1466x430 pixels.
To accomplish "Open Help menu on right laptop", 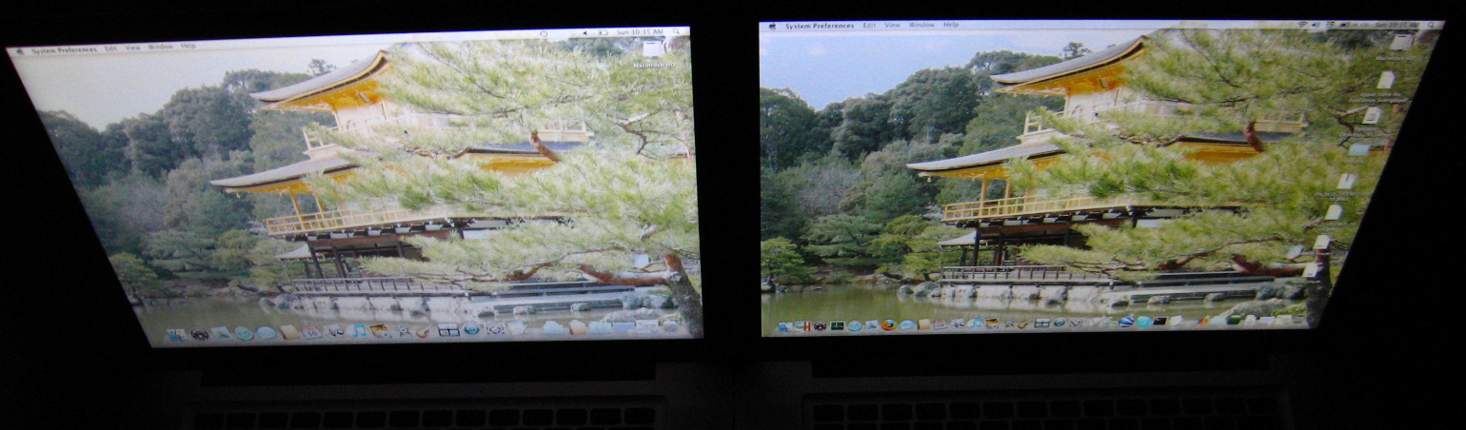I will 951,24.
